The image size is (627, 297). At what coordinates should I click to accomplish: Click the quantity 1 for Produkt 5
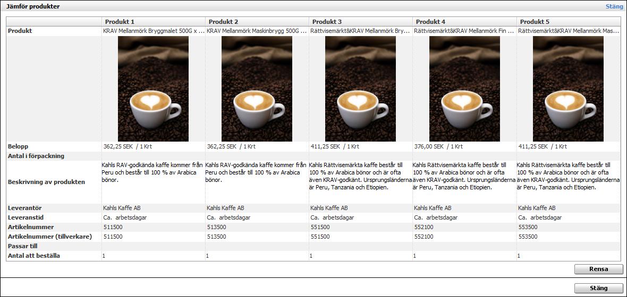coord(519,256)
